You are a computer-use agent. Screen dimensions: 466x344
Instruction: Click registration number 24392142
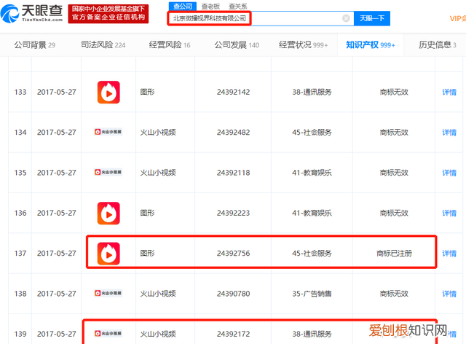(233, 93)
